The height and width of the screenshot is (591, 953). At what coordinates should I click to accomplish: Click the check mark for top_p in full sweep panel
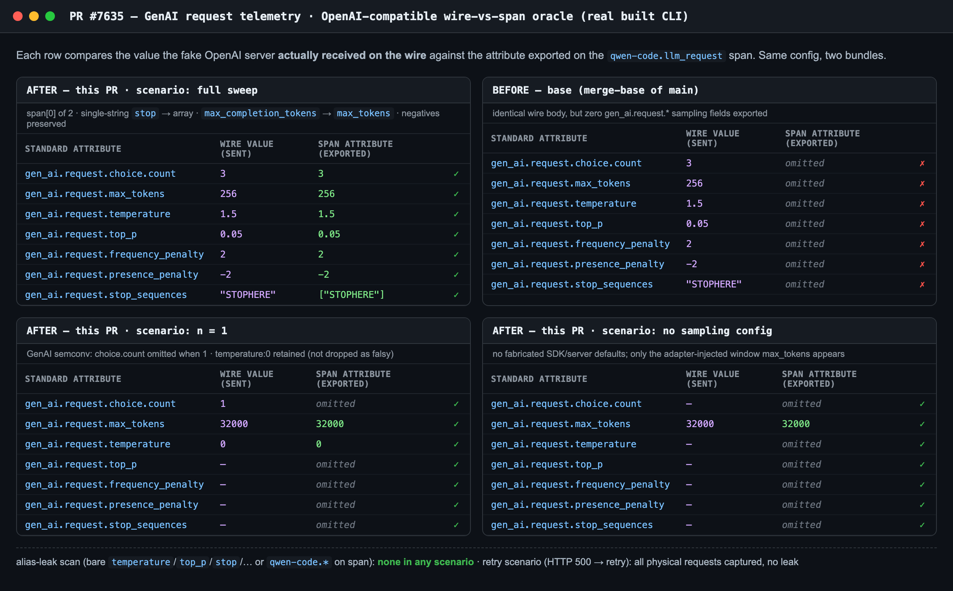pos(456,235)
